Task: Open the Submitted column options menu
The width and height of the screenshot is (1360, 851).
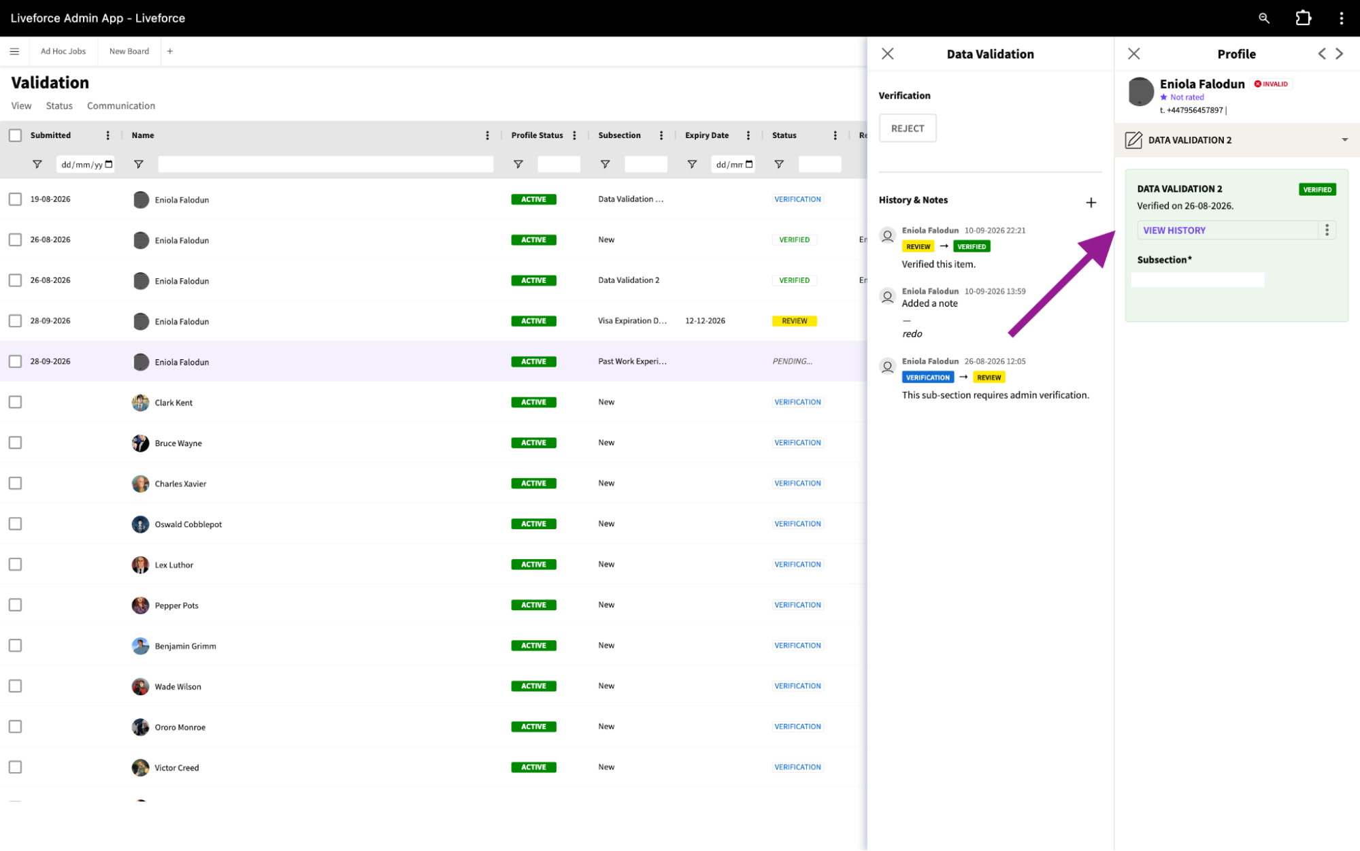Action: tap(107, 135)
